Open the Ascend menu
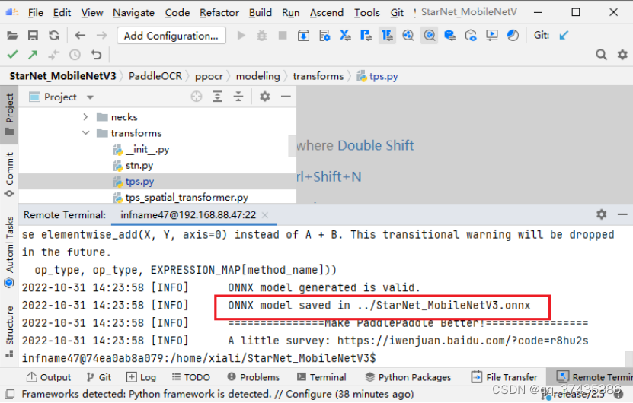 tap(326, 13)
